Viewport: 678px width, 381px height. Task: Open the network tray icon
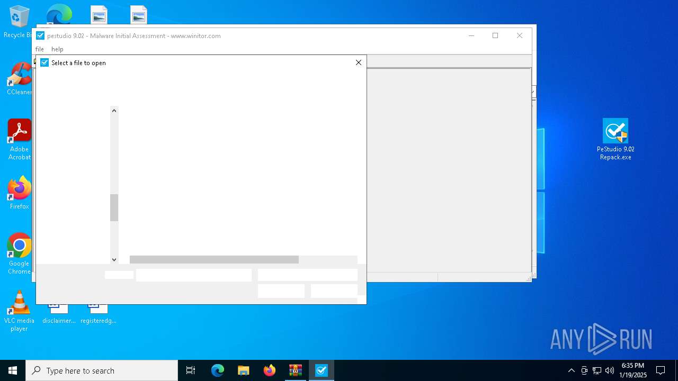[x=597, y=370]
